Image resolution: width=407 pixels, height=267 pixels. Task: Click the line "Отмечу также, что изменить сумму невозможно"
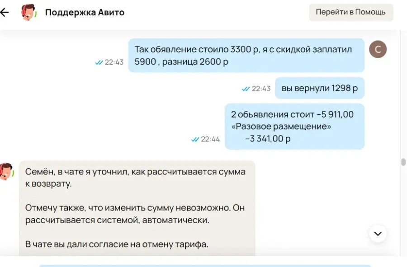click(x=135, y=208)
